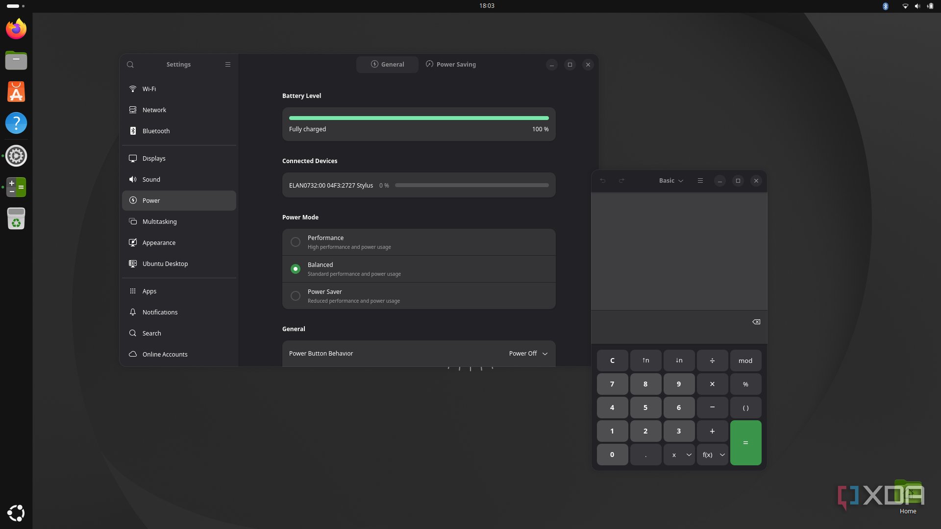Click digit 7 in Calculator
Image resolution: width=941 pixels, height=529 pixels.
point(612,384)
